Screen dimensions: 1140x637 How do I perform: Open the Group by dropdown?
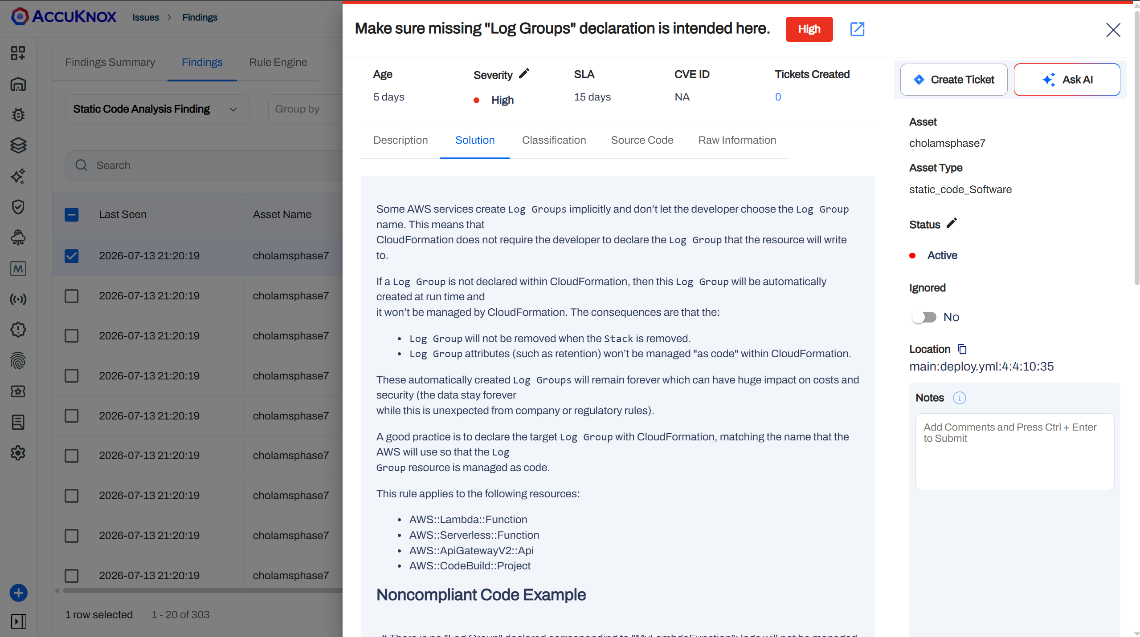306,109
